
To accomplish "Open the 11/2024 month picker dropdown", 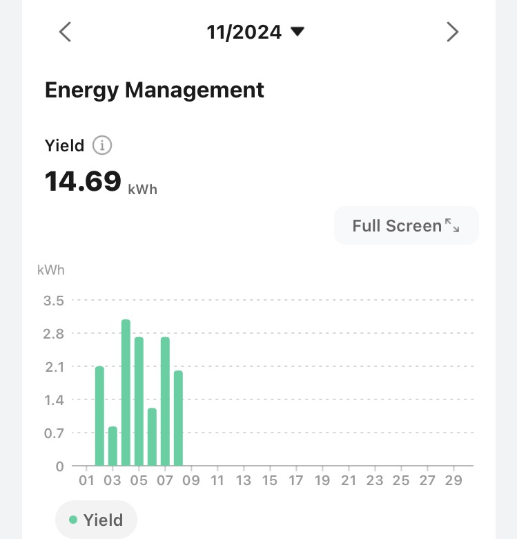I will click(x=255, y=32).
